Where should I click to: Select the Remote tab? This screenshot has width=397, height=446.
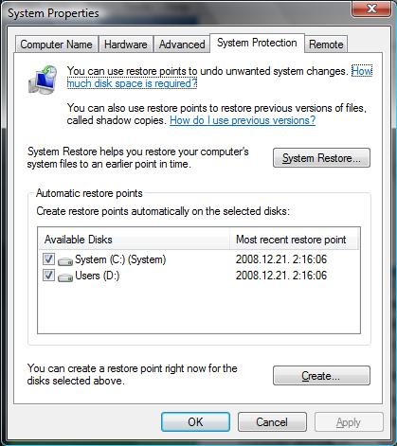pos(326,45)
